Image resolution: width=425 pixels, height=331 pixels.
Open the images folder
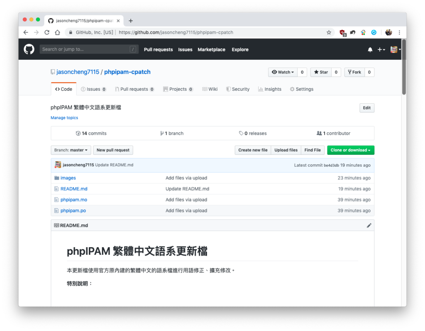pos(68,178)
